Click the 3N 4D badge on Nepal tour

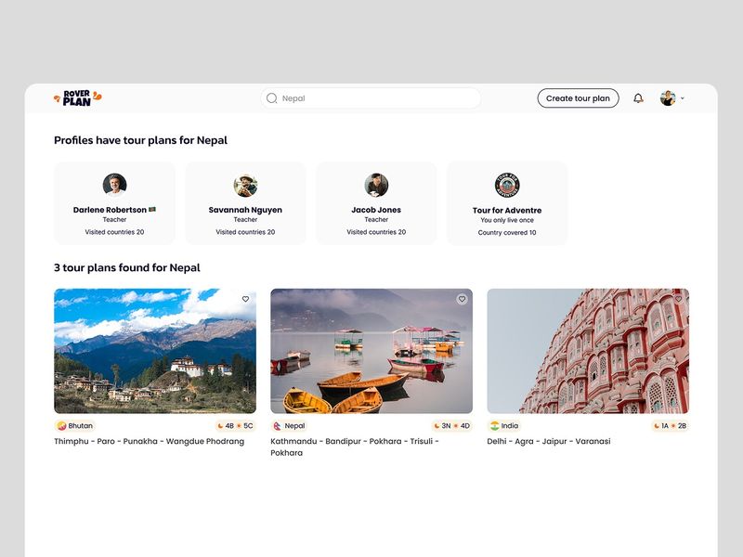pos(451,424)
